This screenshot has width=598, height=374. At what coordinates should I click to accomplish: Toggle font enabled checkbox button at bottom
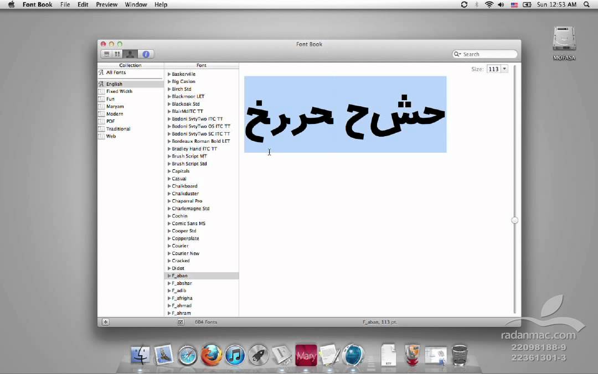[x=181, y=322]
